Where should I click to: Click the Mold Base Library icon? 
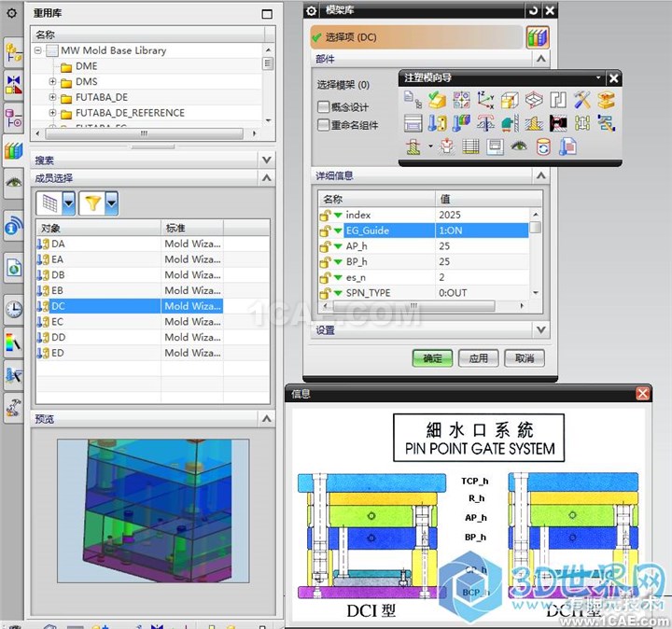413,123
